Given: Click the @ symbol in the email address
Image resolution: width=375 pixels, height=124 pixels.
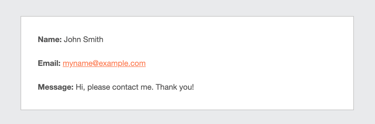Looking at the screenshot, I should [95, 64].
